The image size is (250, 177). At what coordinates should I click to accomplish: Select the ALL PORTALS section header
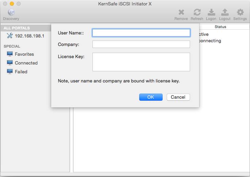tap(17, 28)
